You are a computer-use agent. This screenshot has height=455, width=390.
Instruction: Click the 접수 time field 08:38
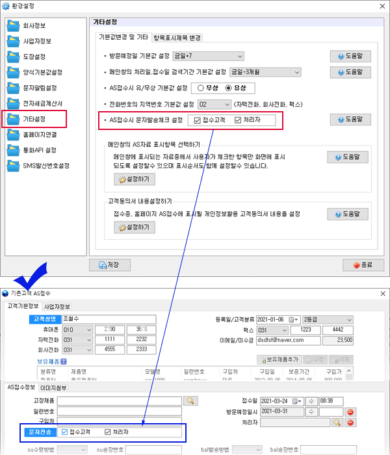tap(331, 401)
